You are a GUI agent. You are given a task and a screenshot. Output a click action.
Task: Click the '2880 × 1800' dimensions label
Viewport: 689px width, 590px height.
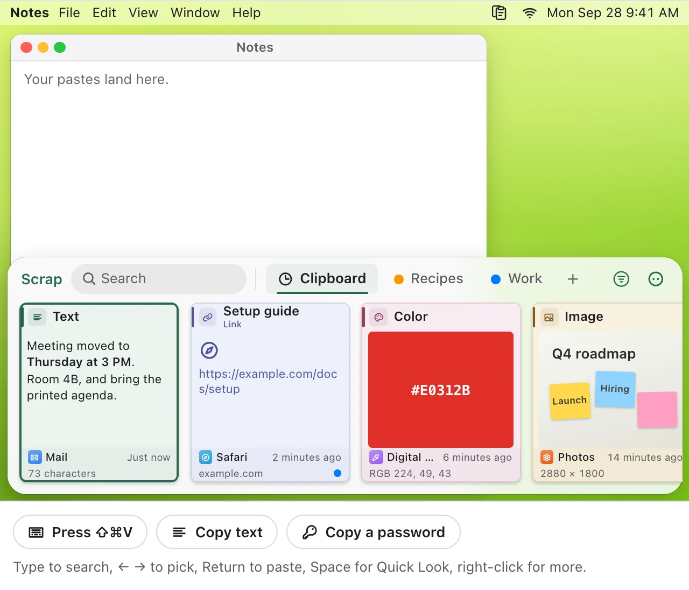coord(572,474)
